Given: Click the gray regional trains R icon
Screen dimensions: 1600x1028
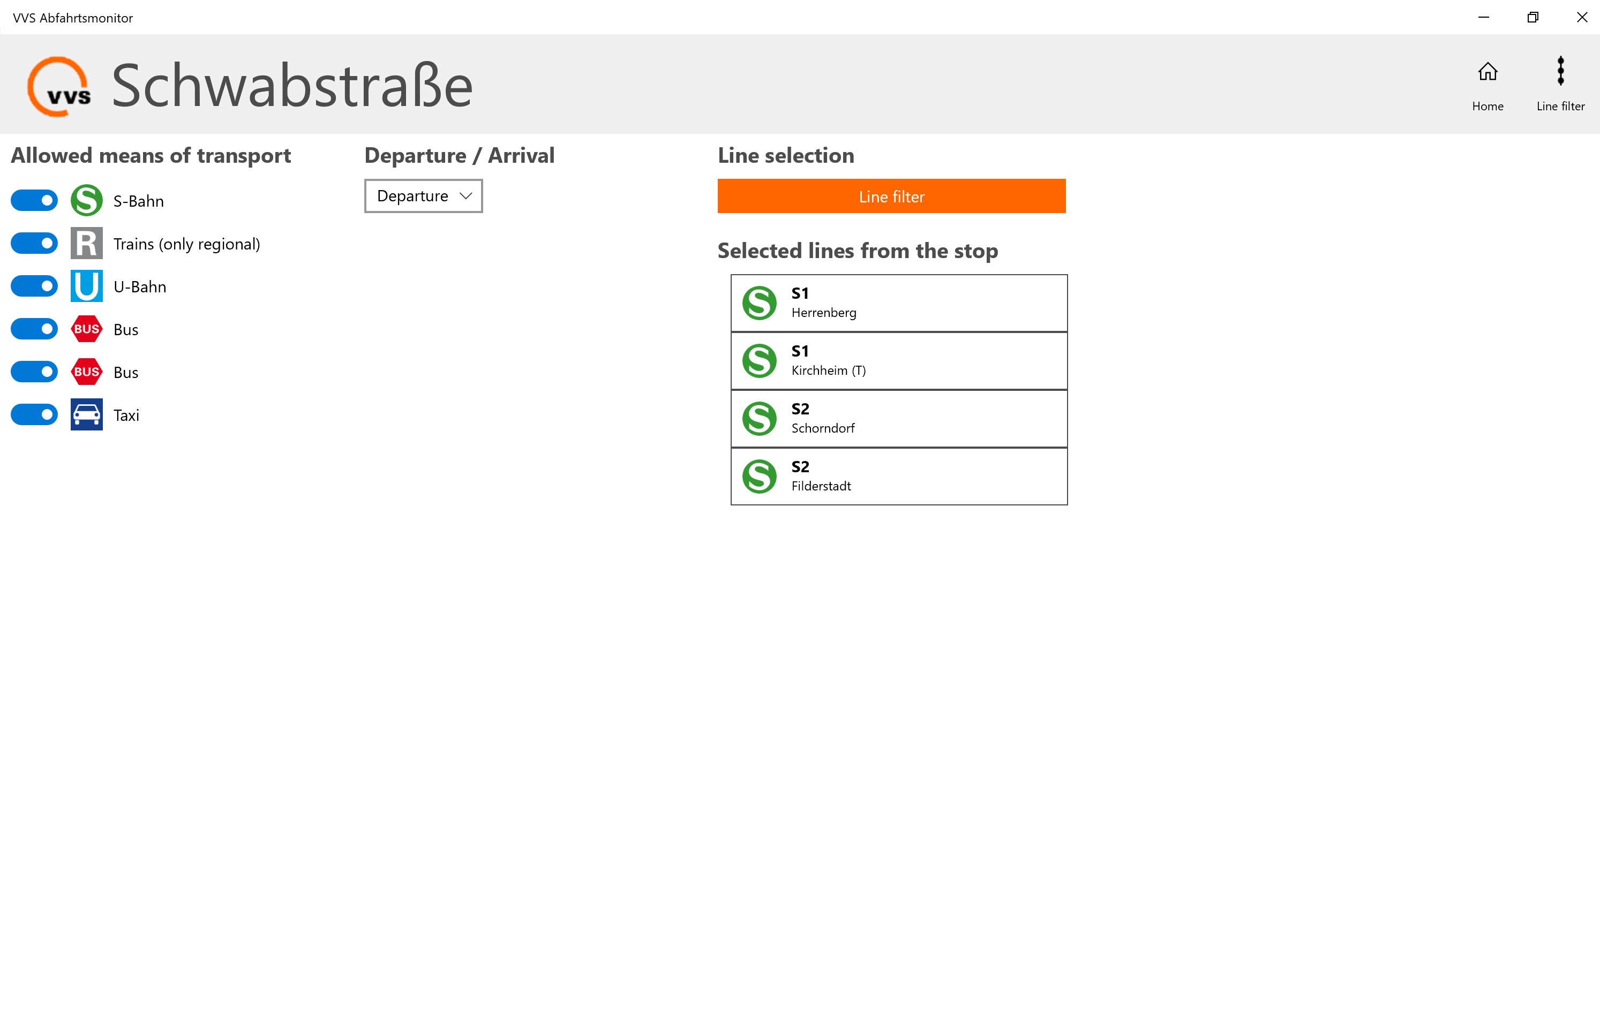Looking at the screenshot, I should click(86, 243).
